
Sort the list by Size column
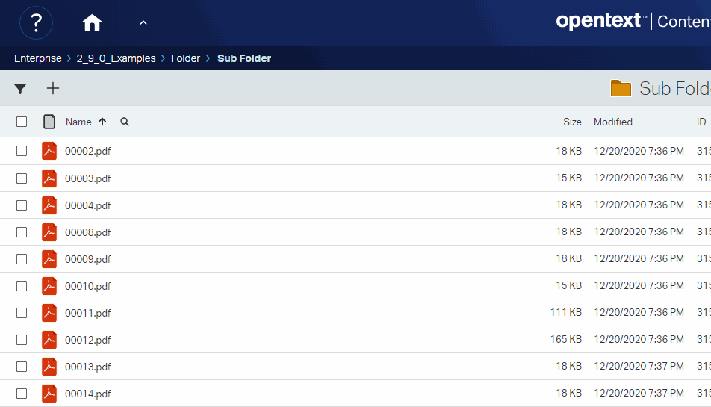[x=572, y=122]
